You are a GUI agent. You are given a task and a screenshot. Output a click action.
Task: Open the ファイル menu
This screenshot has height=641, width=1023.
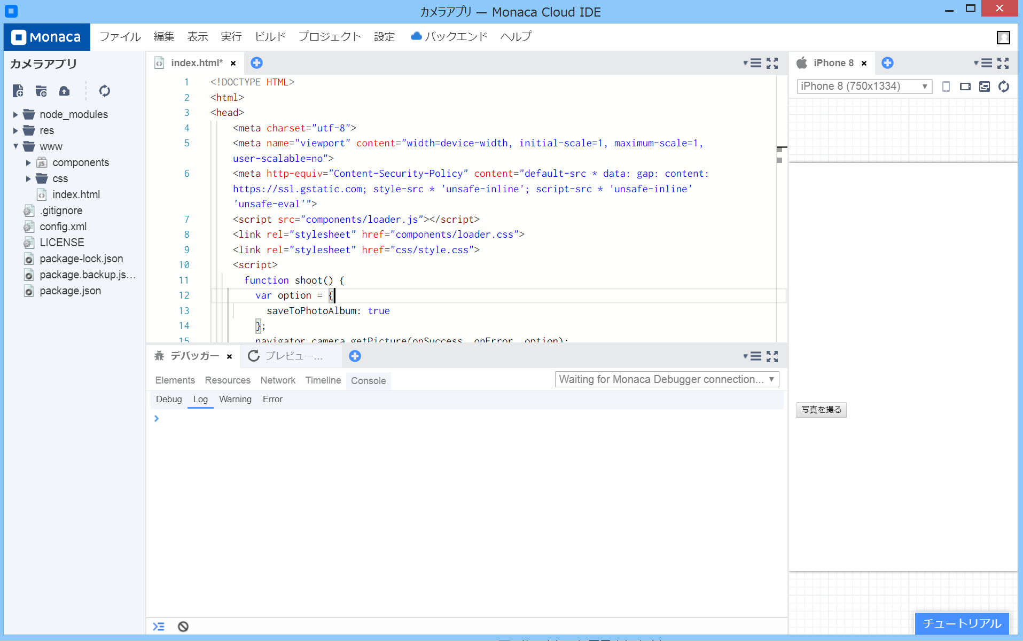point(120,37)
